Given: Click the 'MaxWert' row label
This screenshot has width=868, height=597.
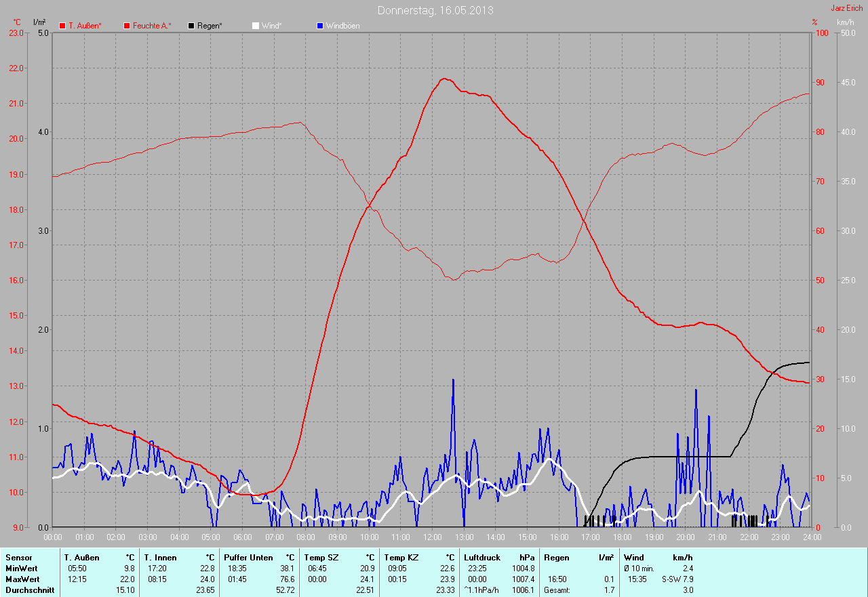Looking at the screenshot, I should point(22,579).
